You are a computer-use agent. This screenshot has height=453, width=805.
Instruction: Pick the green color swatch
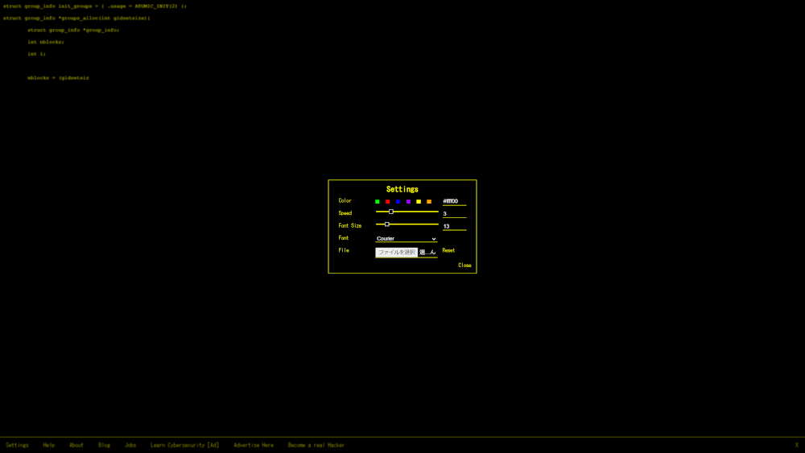(x=378, y=201)
